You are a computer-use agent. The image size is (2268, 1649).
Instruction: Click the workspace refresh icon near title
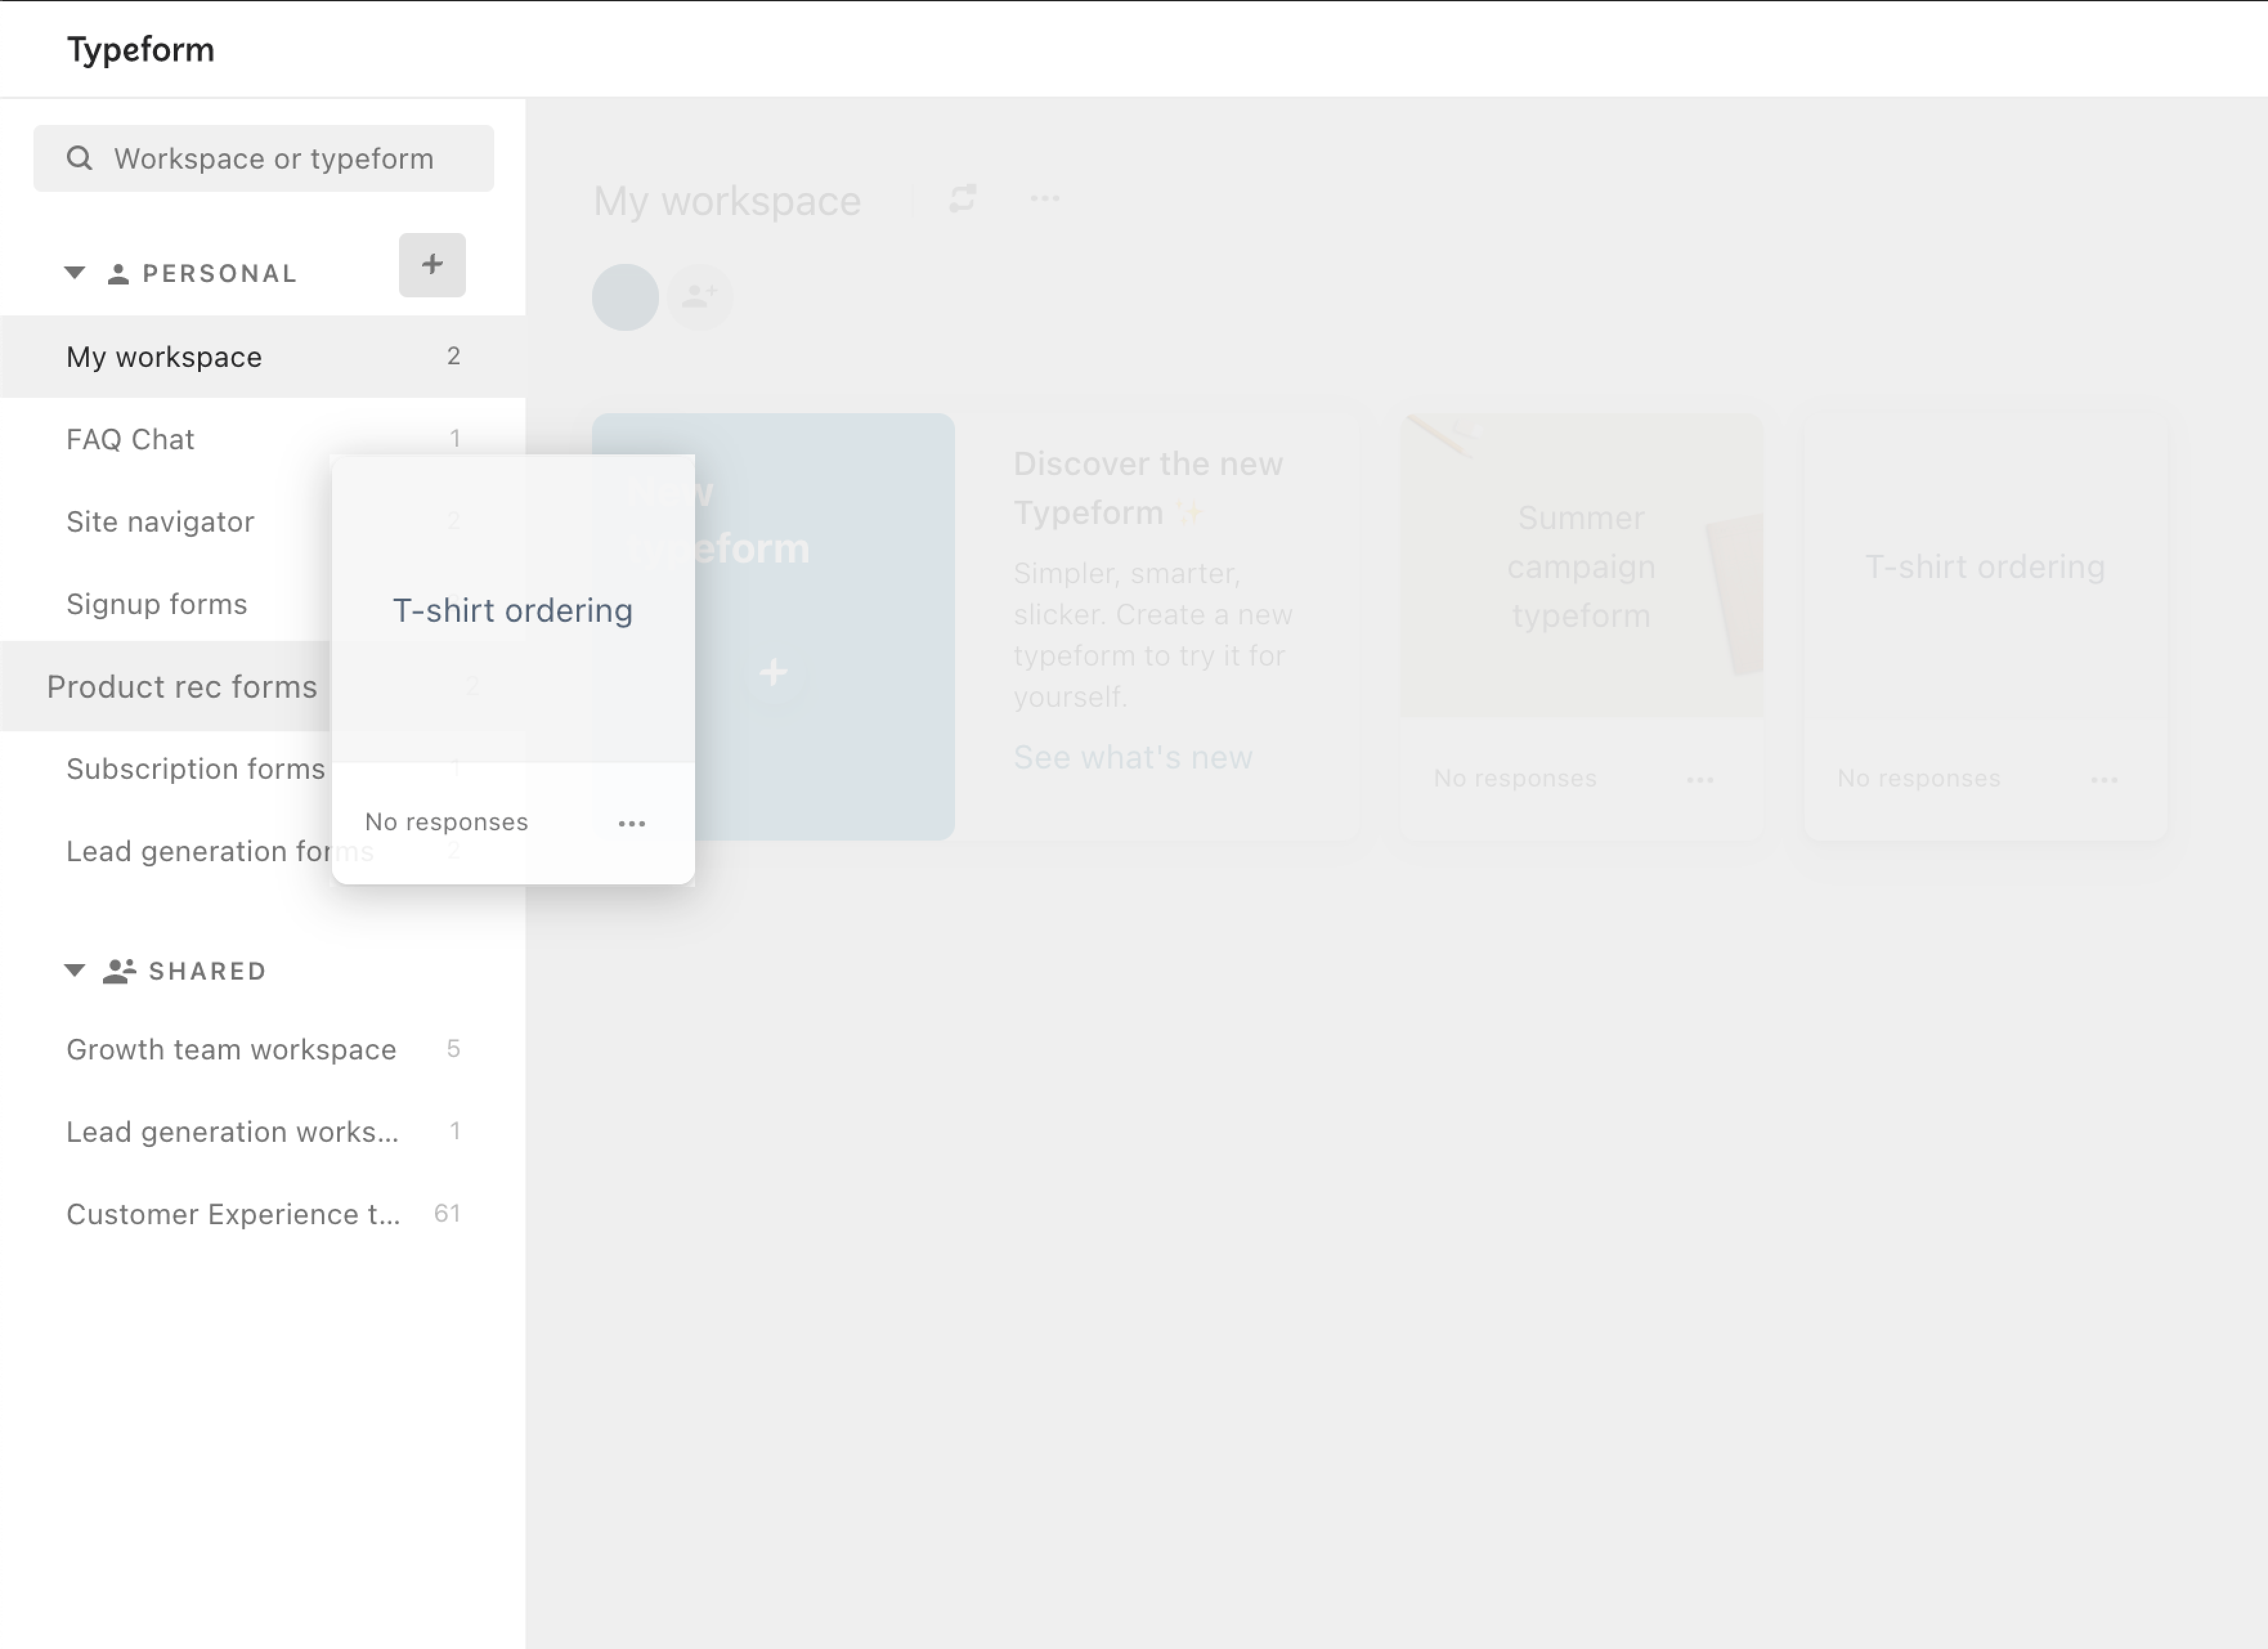962,198
